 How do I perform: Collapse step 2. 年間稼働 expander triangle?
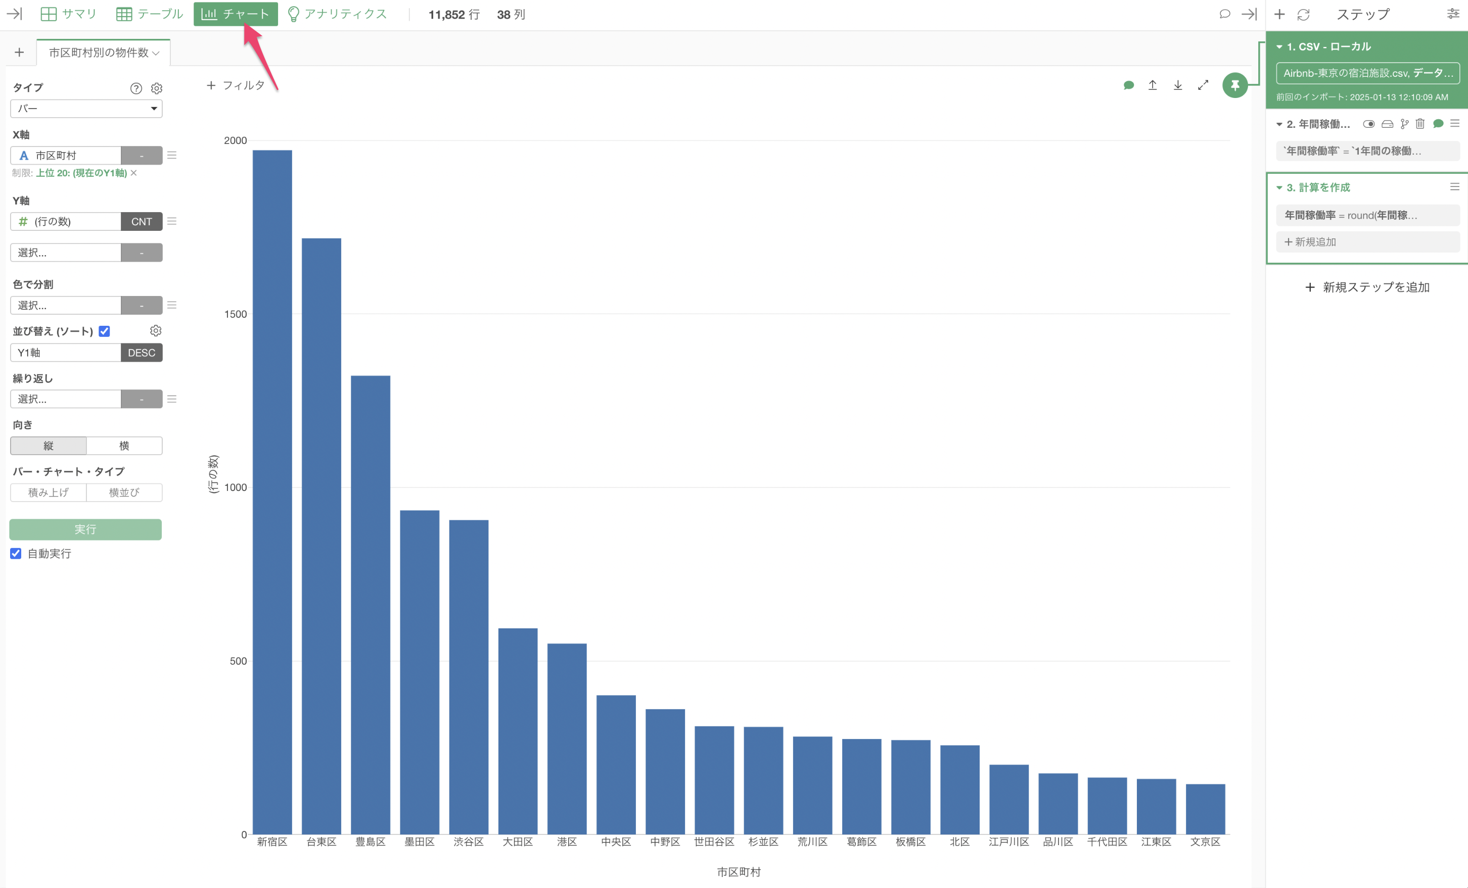click(1279, 124)
